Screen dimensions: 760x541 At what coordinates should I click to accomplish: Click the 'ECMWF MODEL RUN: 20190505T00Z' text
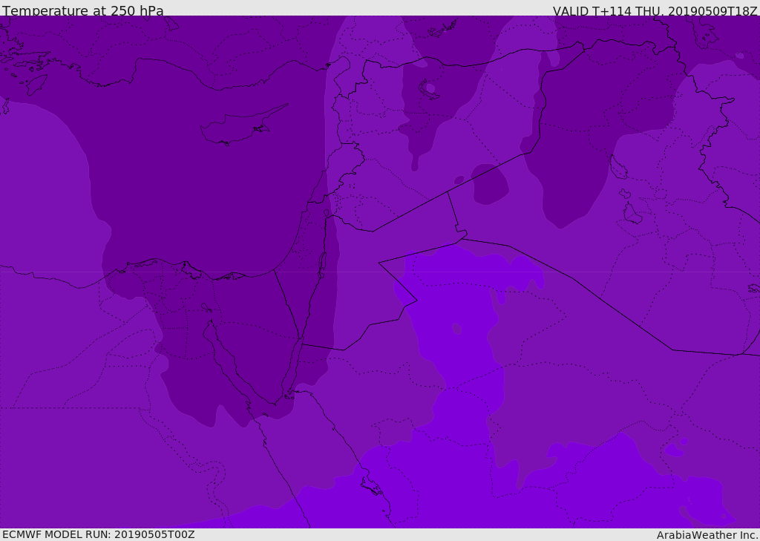pyautogui.click(x=99, y=534)
